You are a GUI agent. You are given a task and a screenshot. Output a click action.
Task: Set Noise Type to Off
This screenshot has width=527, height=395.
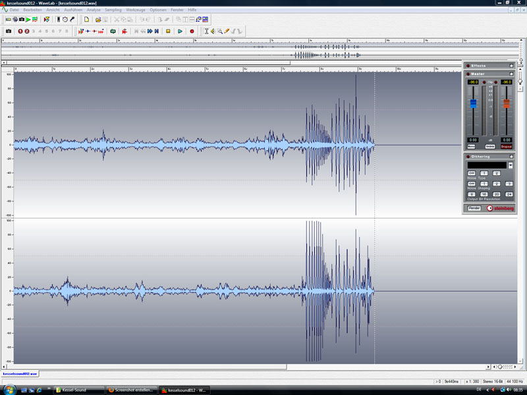pyautogui.click(x=472, y=173)
